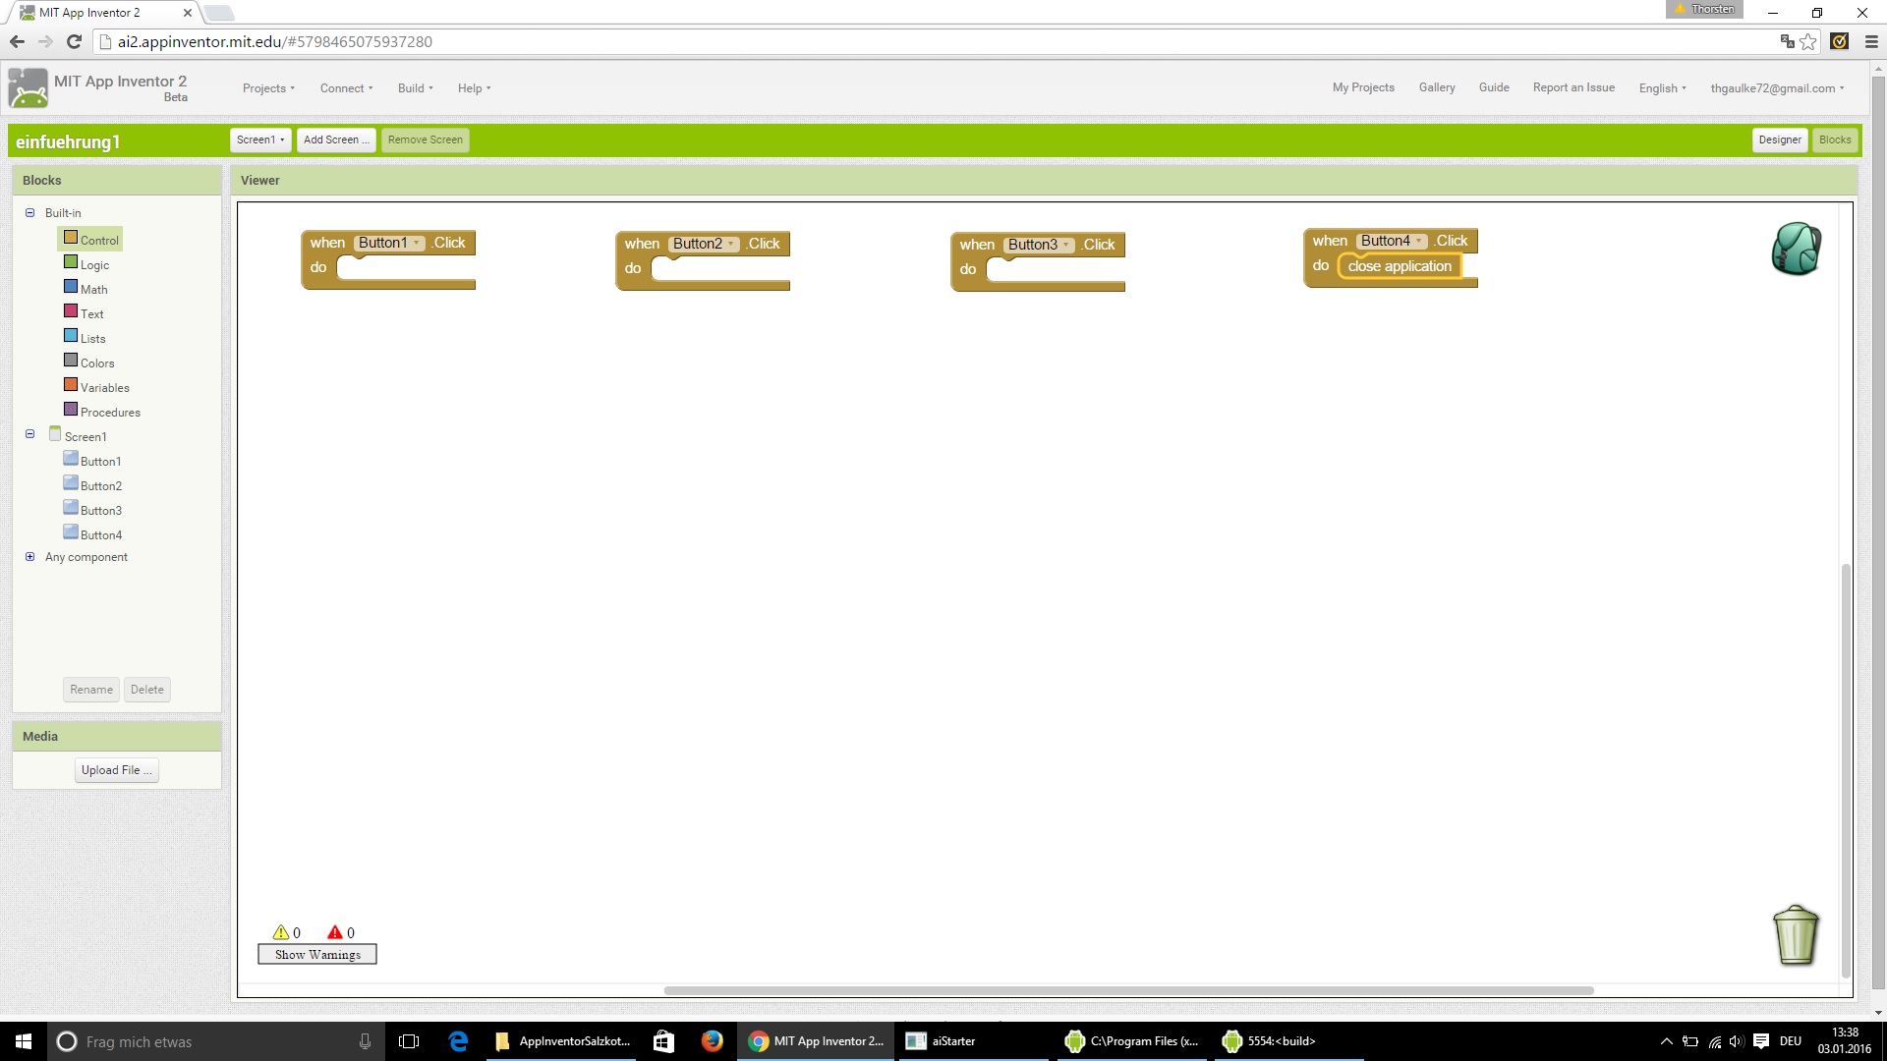The height and width of the screenshot is (1061, 1887).
Task: Go back in browser history
Action: click(17, 41)
